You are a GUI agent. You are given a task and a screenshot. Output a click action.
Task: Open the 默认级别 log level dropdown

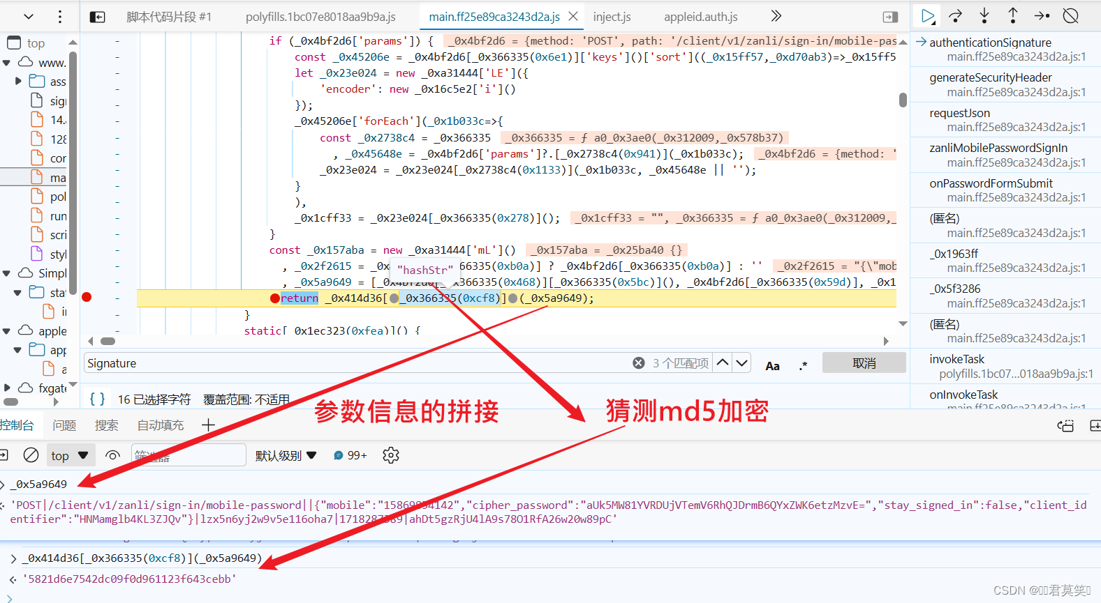[286, 455]
